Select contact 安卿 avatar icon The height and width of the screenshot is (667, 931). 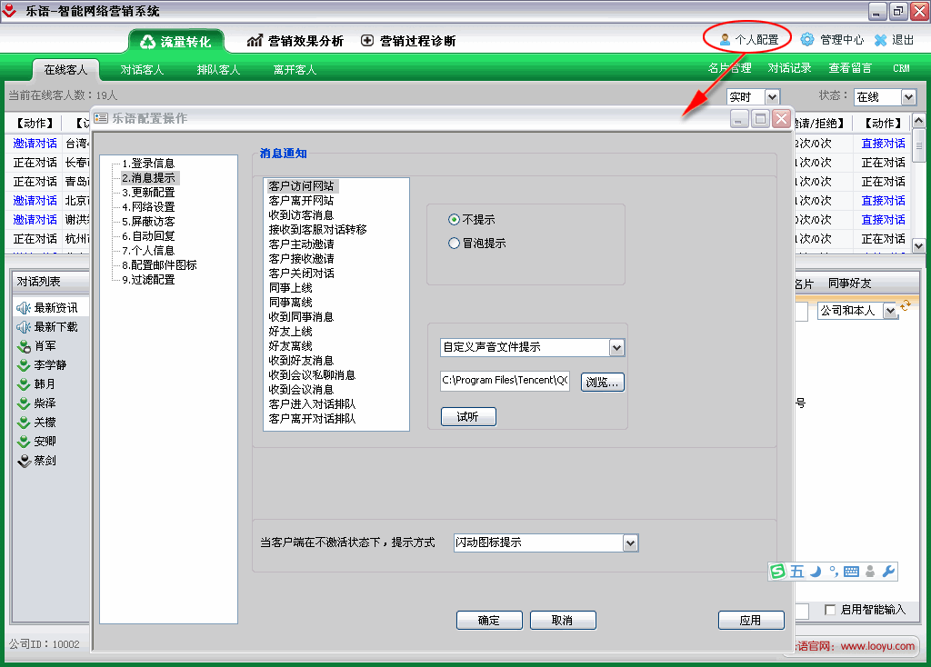point(24,441)
